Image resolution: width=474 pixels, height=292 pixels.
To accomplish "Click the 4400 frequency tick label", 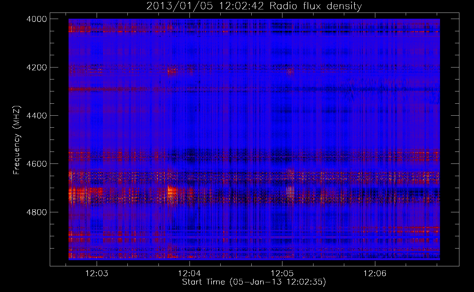I will point(37,116).
